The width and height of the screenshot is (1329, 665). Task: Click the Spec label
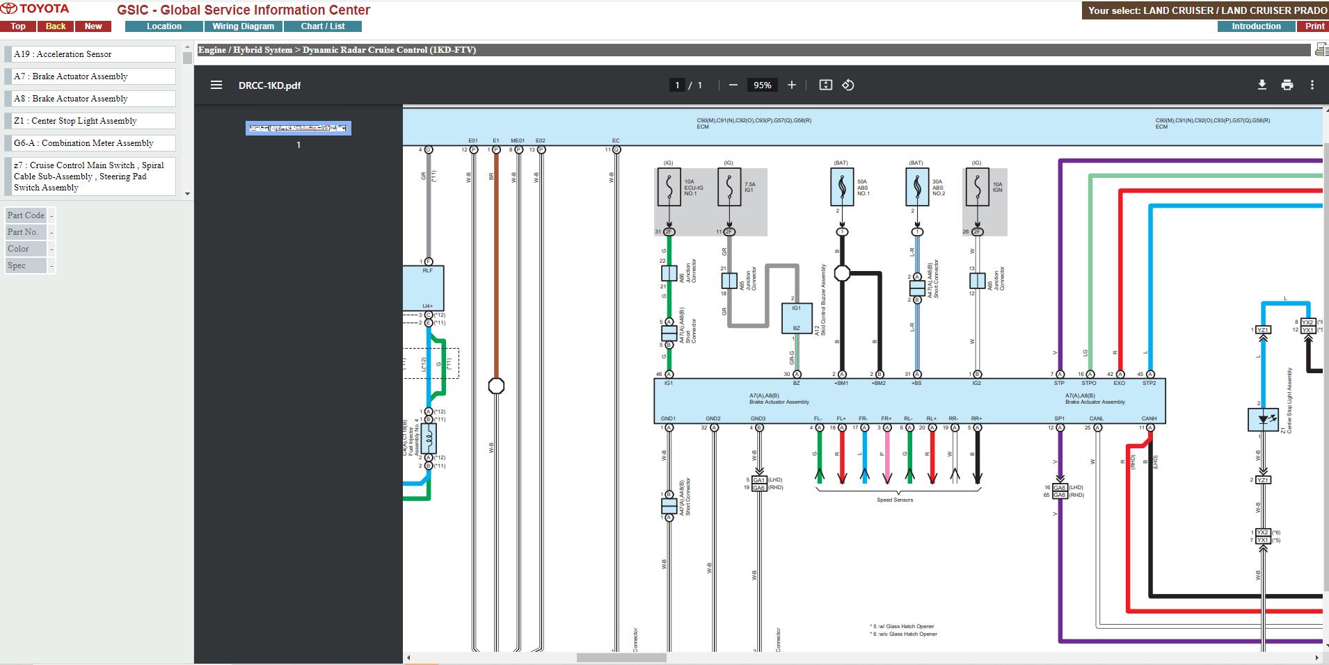point(26,265)
